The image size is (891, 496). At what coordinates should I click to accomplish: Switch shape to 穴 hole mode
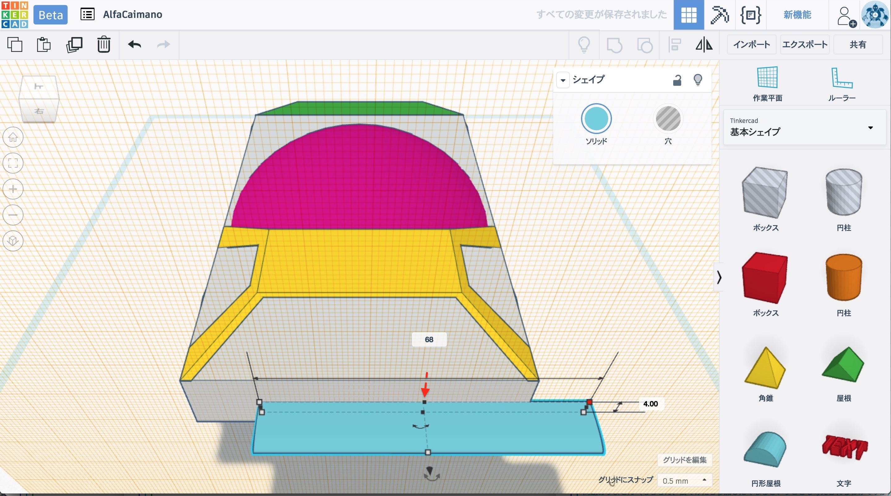[668, 119]
